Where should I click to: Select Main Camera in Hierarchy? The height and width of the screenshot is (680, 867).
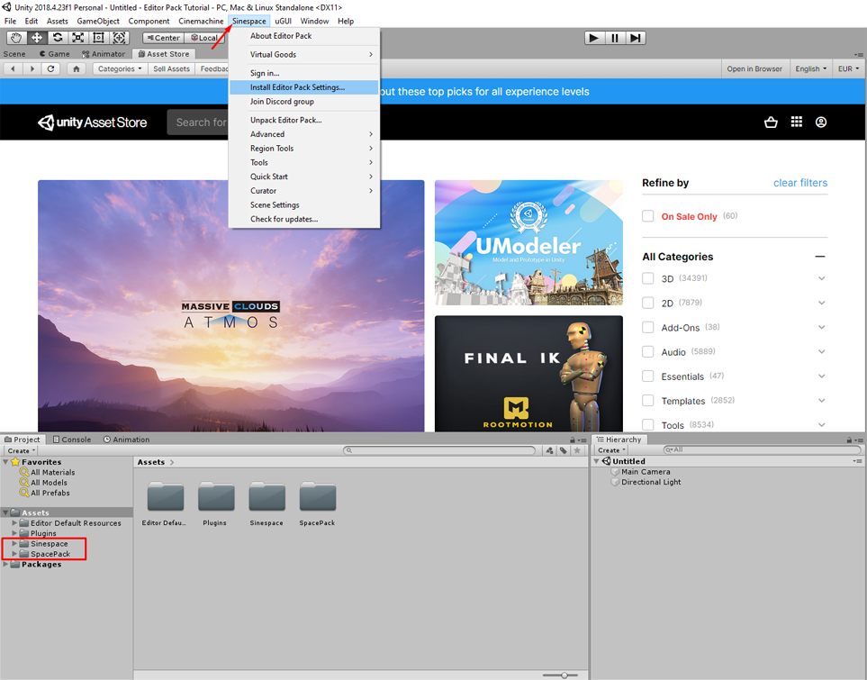pyautogui.click(x=646, y=471)
